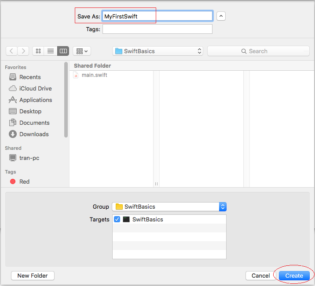Screen dimensions: 315x286
Task: Click the Search field
Action: click(258, 51)
